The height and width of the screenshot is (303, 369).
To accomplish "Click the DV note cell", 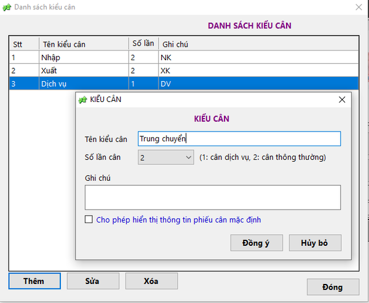I will [x=258, y=84].
